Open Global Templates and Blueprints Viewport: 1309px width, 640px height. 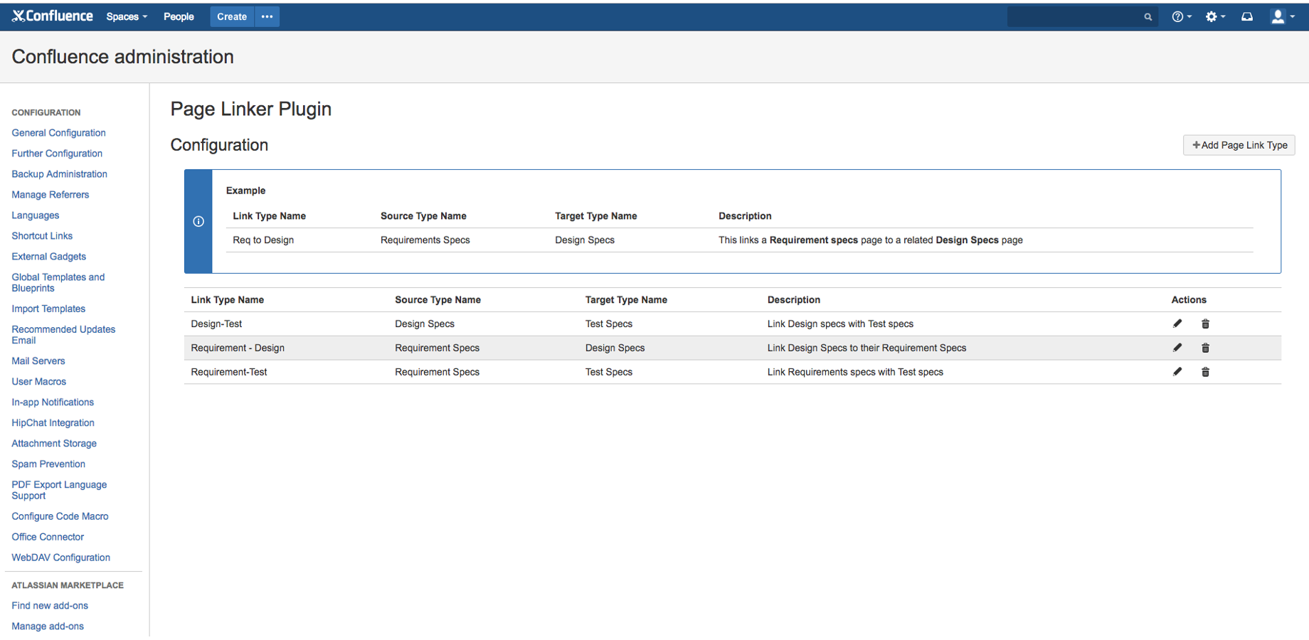click(58, 282)
